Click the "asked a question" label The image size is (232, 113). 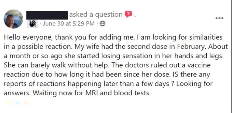click(96, 15)
